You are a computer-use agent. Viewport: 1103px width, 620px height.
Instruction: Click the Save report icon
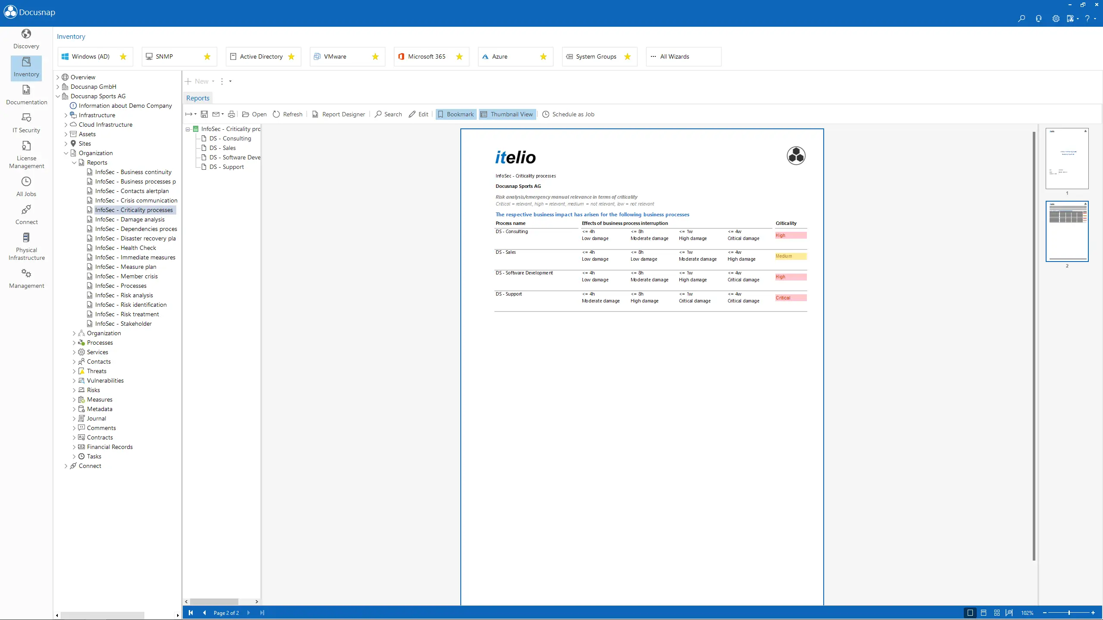204,114
